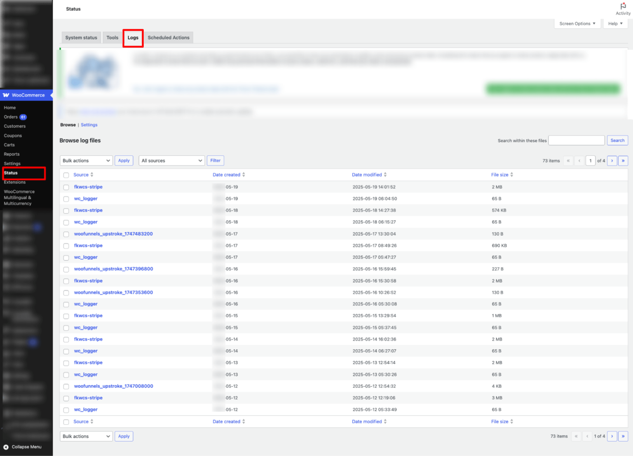Jump to the last page of logs

point(623,160)
